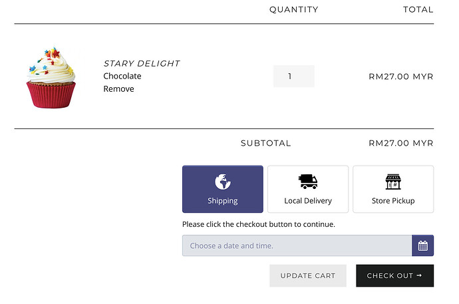The width and height of the screenshot is (459, 304).
Task: Remove Stary Delight from the cart
Action: point(118,89)
